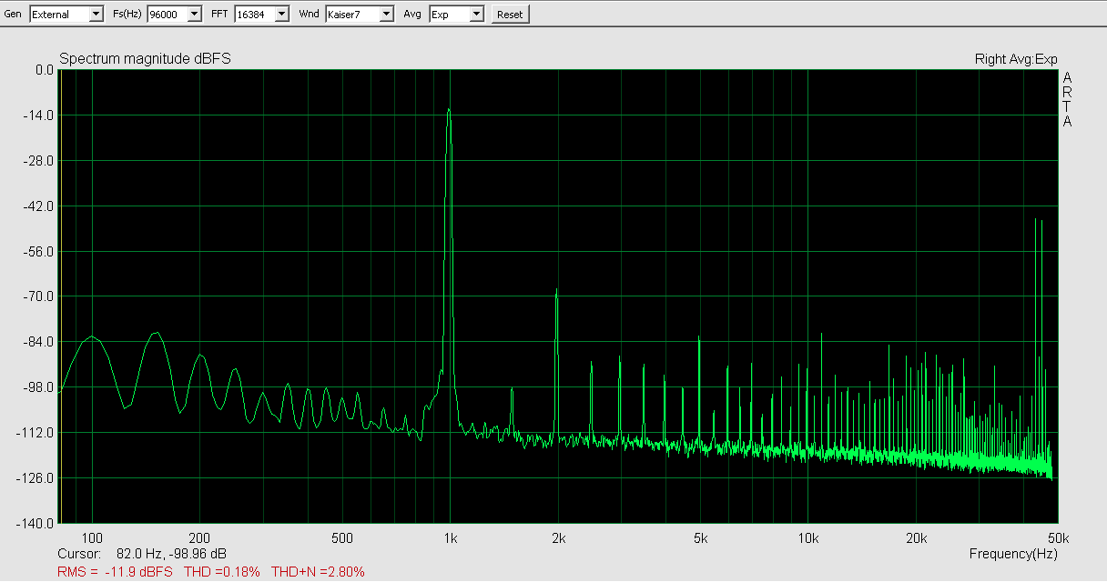Screen dimensions: 1107x582
Task: Click the 0.0 magnitude axis label
Action: 44,70
